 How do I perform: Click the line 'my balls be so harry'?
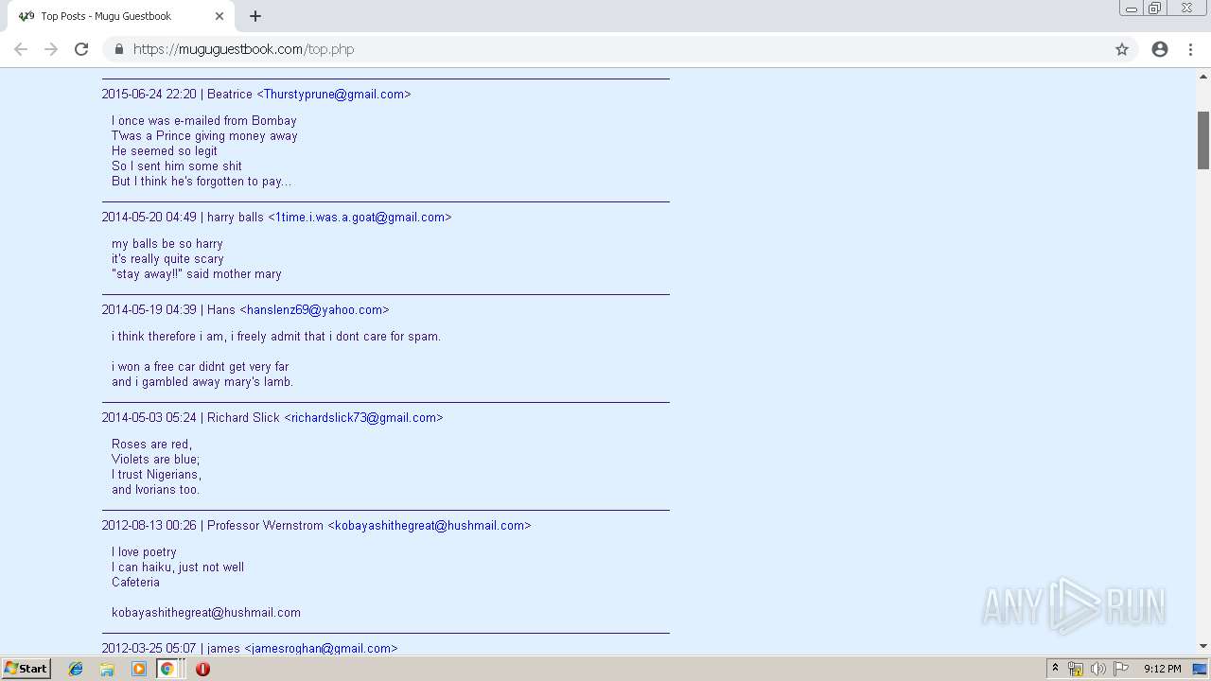(x=167, y=244)
